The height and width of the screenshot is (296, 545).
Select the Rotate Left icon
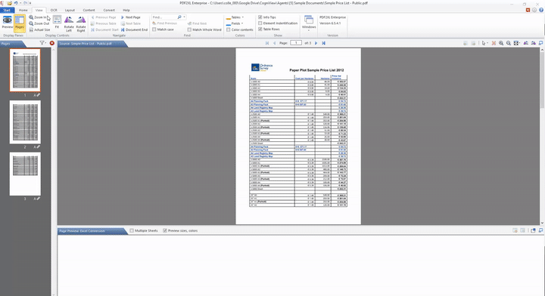pyautogui.click(x=69, y=24)
